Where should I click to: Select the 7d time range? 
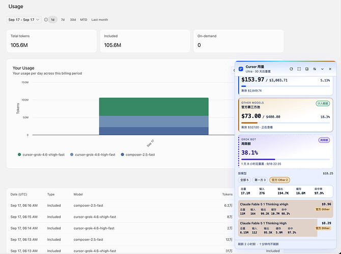pos(63,19)
